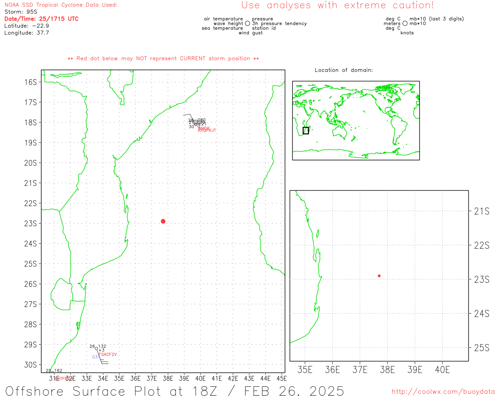Click '40E' label on inset map
Screen dimensions: 495x396
click(x=442, y=370)
